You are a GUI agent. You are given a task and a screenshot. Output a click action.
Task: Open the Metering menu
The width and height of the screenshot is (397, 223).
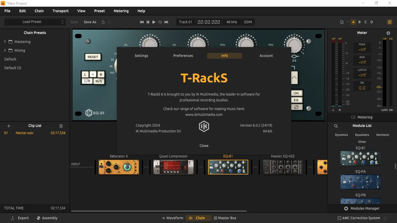click(121, 11)
